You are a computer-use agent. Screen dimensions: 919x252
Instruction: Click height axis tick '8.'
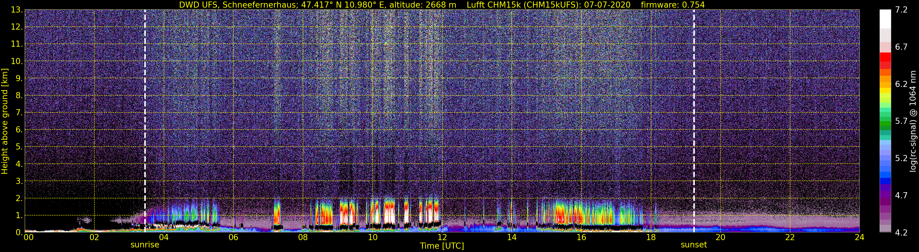[19, 95]
